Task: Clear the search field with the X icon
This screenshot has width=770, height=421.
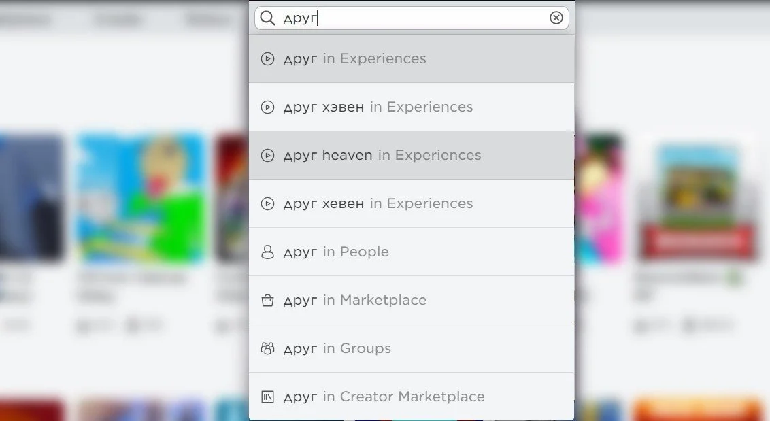Action: pos(556,18)
